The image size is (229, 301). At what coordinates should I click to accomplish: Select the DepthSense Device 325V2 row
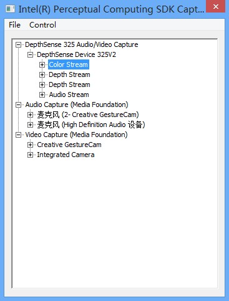(76, 54)
